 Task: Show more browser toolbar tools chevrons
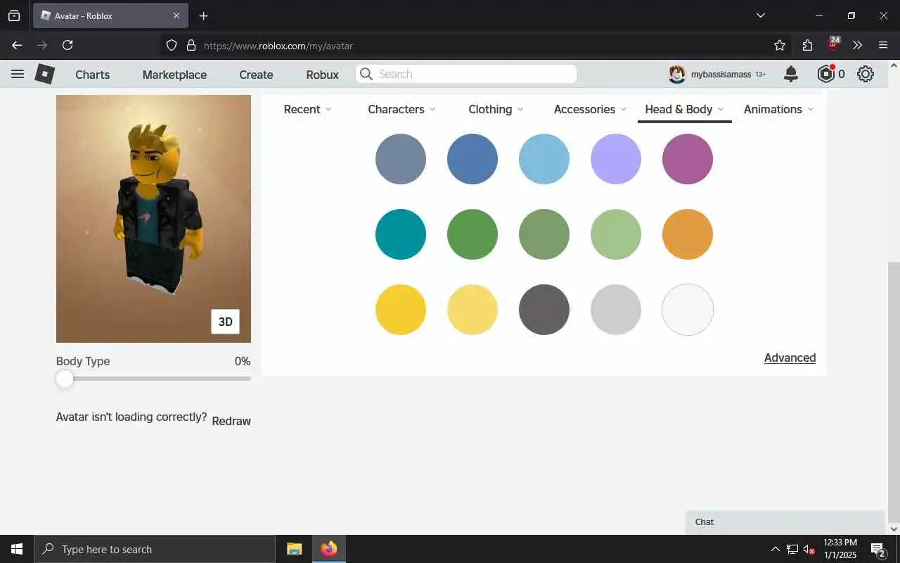[x=858, y=45]
